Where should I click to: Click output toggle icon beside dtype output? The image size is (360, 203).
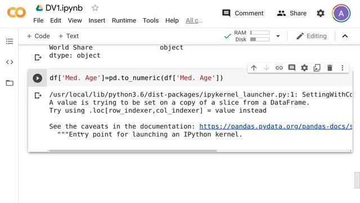click(38, 57)
